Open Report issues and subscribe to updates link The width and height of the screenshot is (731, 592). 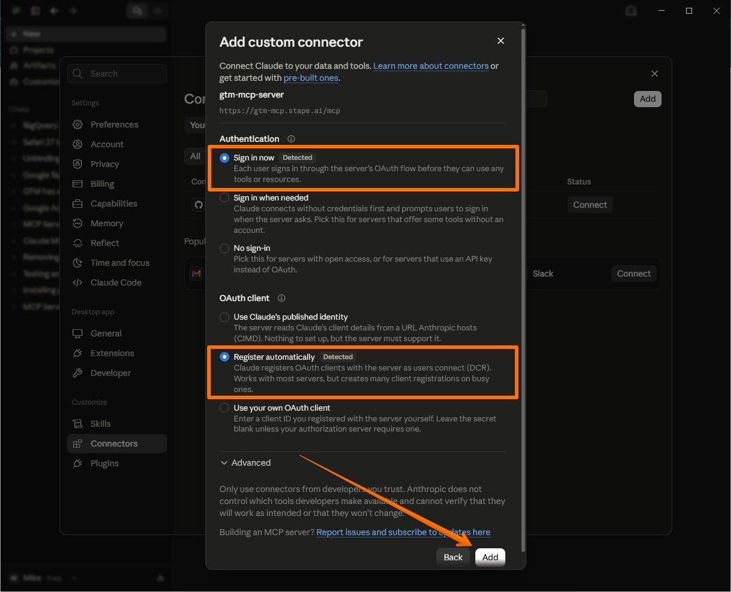404,532
